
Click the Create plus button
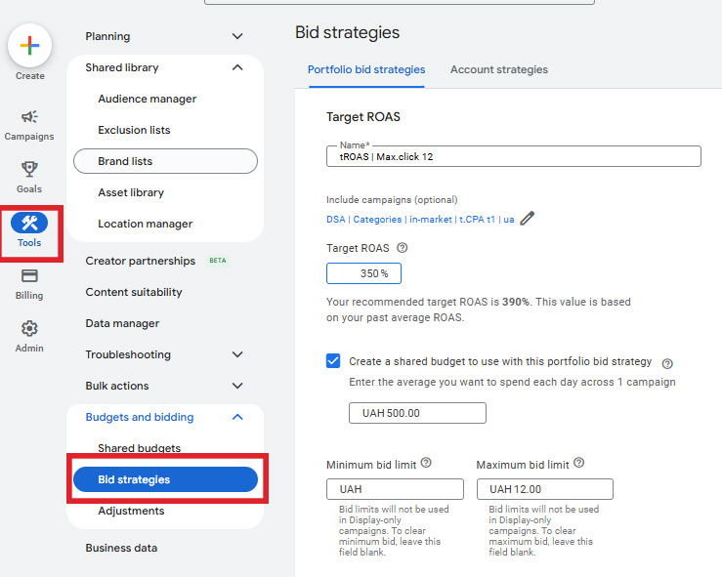(x=29, y=46)
